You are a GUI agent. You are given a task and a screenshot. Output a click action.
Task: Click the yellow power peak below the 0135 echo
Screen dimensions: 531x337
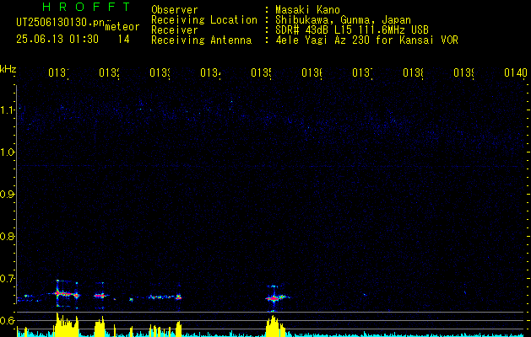(x=275, y=326)
